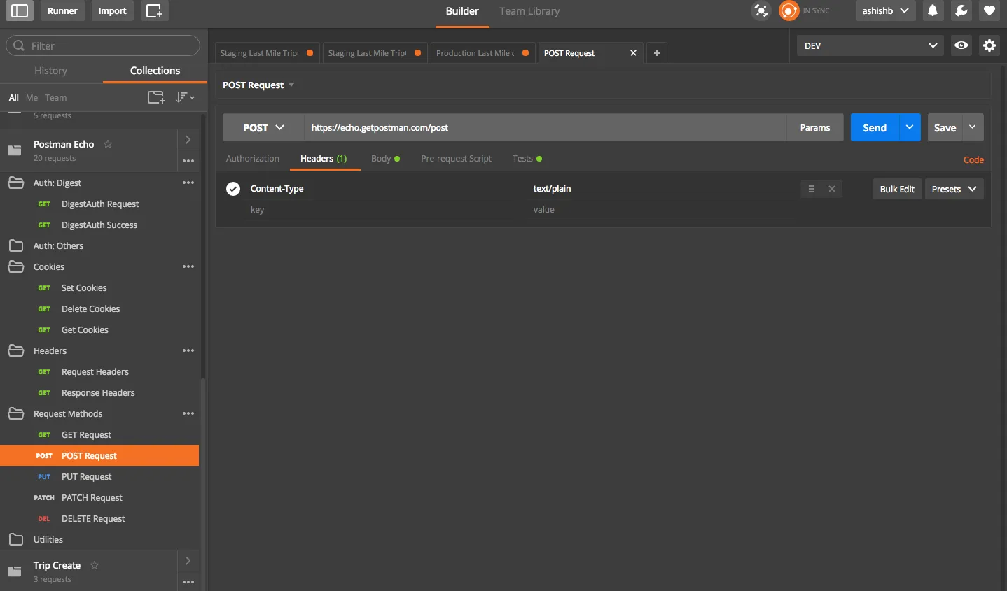Viewport: 1007px width, 591px height.
Task: Select the DigestAuth Request item
Action: [99, 204]
